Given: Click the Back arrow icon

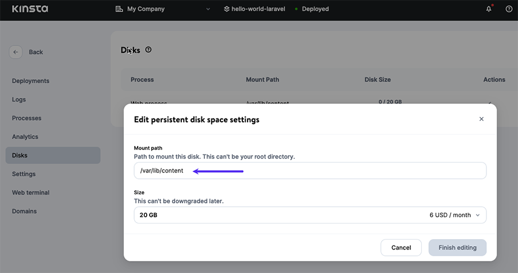Looking at the screenshot, I should coord(16,52).
